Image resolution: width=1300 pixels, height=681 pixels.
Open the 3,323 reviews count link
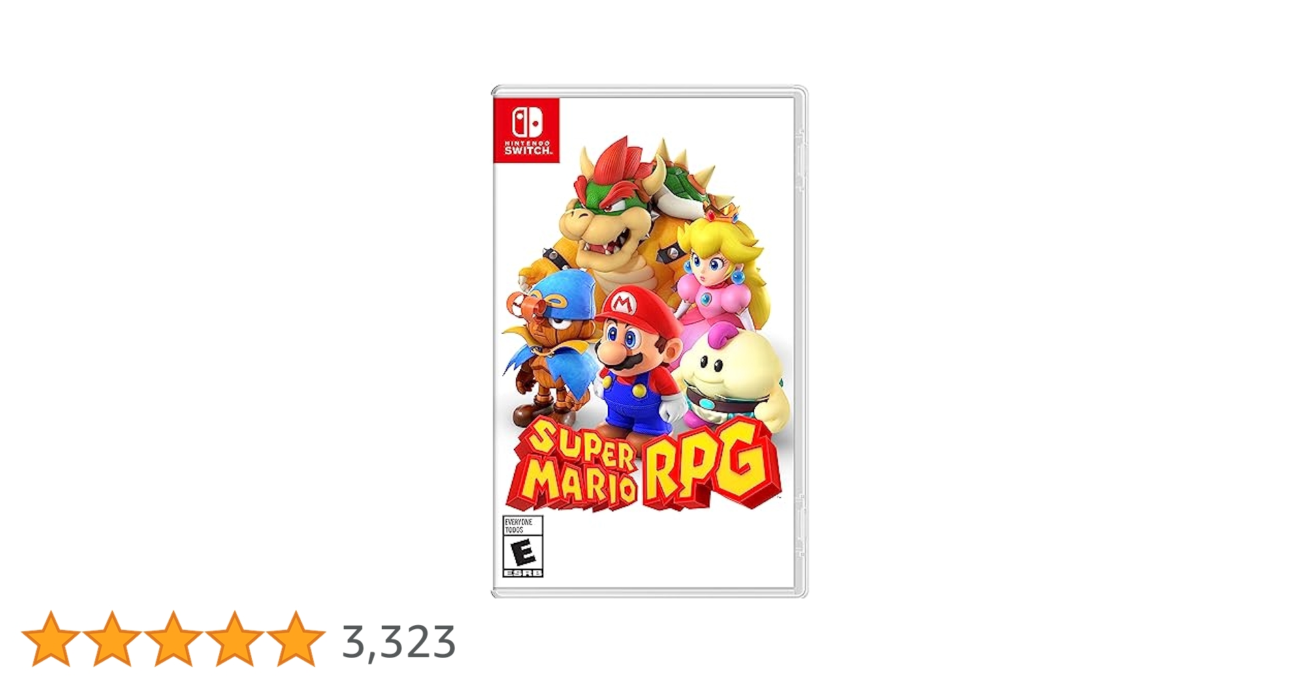point(399,642)
